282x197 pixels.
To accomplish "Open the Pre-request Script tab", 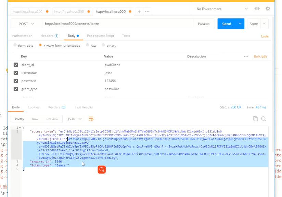I will (x=101, y=36).
